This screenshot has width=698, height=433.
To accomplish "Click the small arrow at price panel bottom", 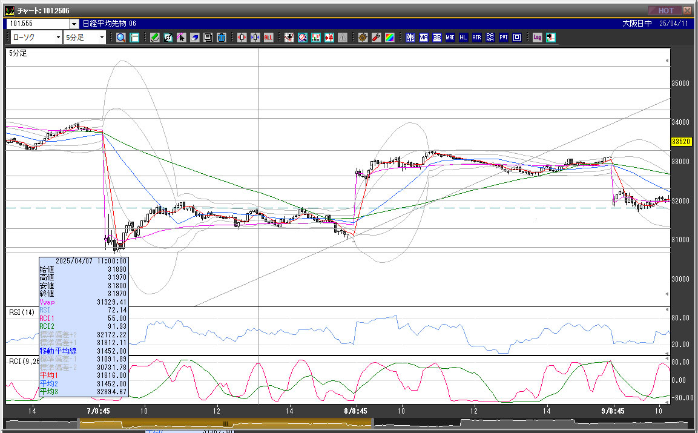I will 667,294.
